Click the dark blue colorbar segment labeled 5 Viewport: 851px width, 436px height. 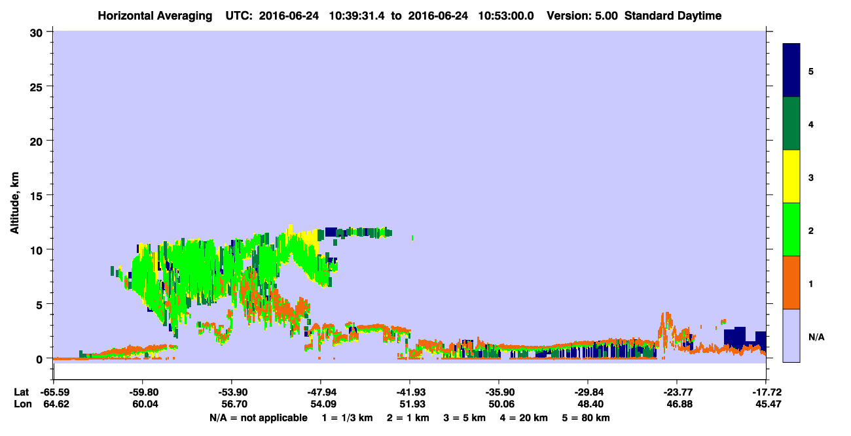[791, 71]
